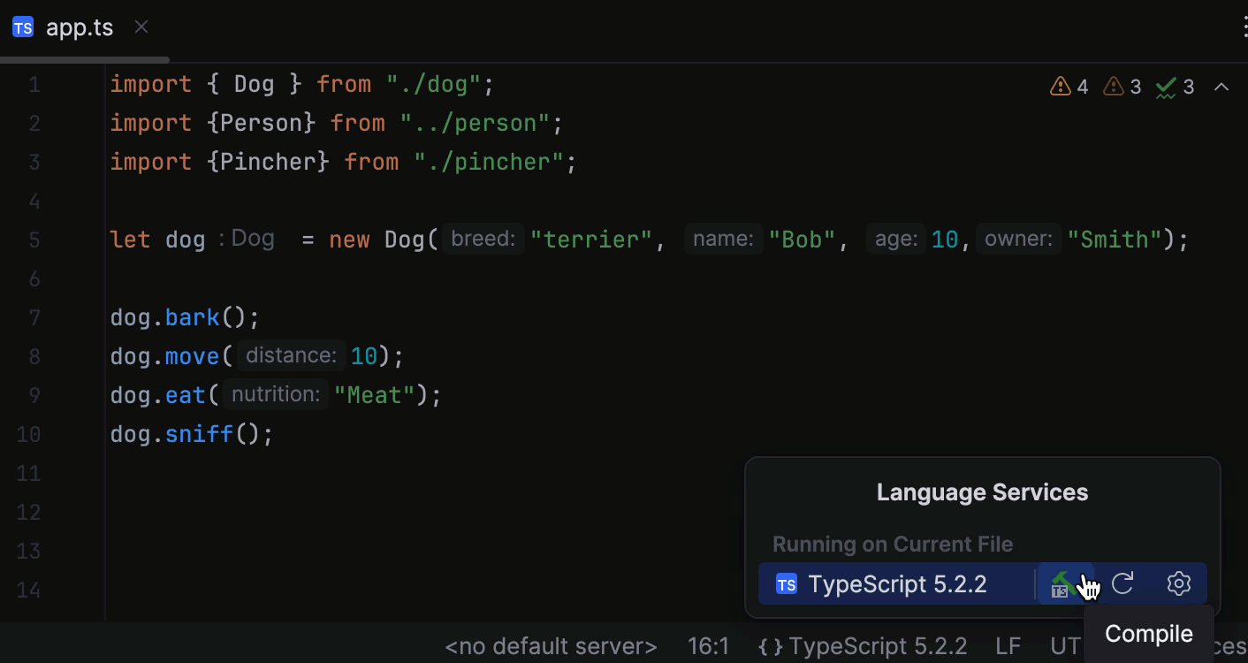Image resolution: width=1248 pixels, height=663 pixels.
Task: Click the TS icon beside TypeScript 5.2.2
Action: pyautogui.click(x=786, y=583)
